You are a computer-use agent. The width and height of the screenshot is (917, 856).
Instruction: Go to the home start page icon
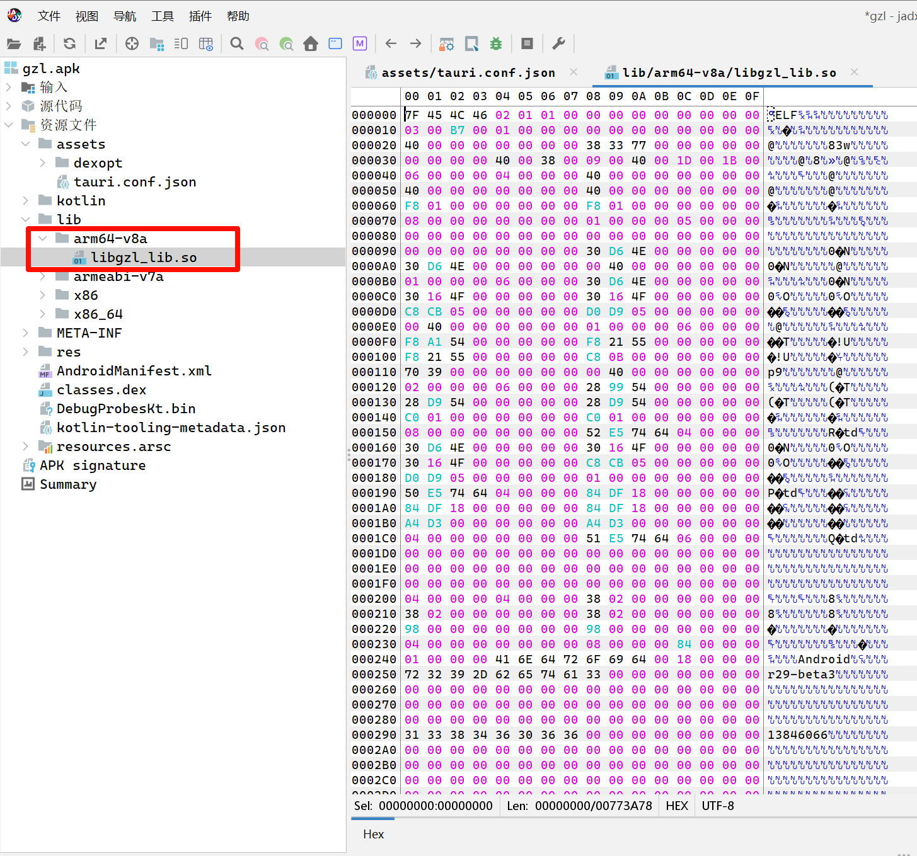coord(311,43)
